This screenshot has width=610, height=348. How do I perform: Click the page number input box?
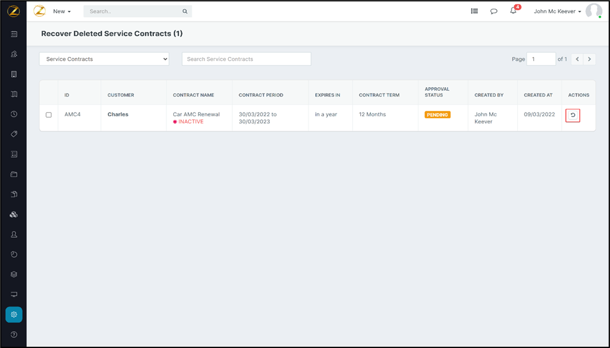(541, 59)
